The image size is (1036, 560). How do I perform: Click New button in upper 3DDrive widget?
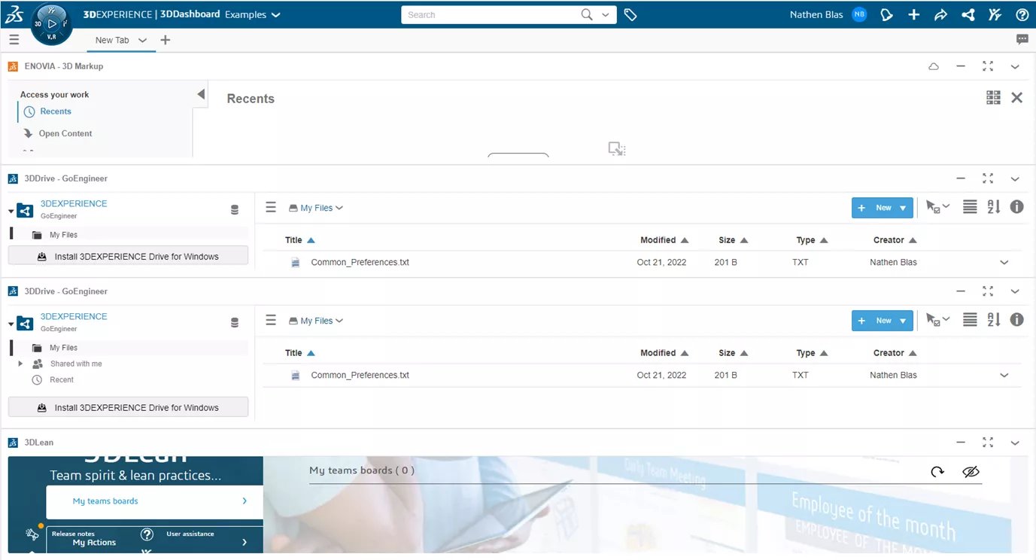pyautogui.click(x=883, y=208)
